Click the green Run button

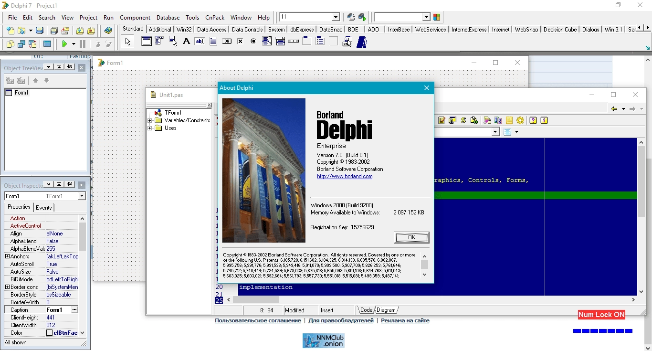[64, 44]
